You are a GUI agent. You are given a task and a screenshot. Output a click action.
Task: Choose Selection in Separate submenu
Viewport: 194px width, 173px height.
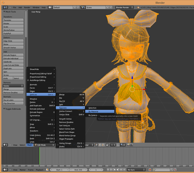click(100, 108)
